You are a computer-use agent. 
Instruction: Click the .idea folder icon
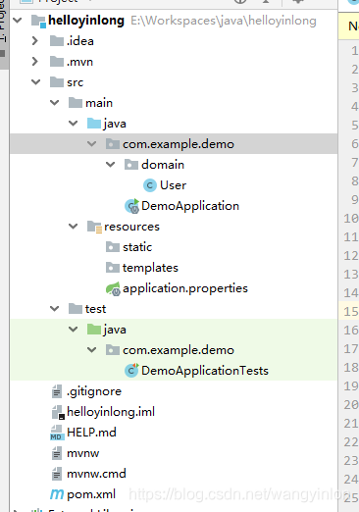coord(57,41)
